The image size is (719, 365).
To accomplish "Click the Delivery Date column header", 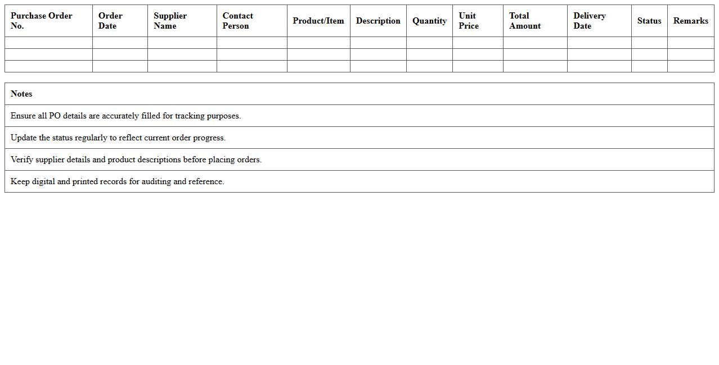I will tap(589, 21).
